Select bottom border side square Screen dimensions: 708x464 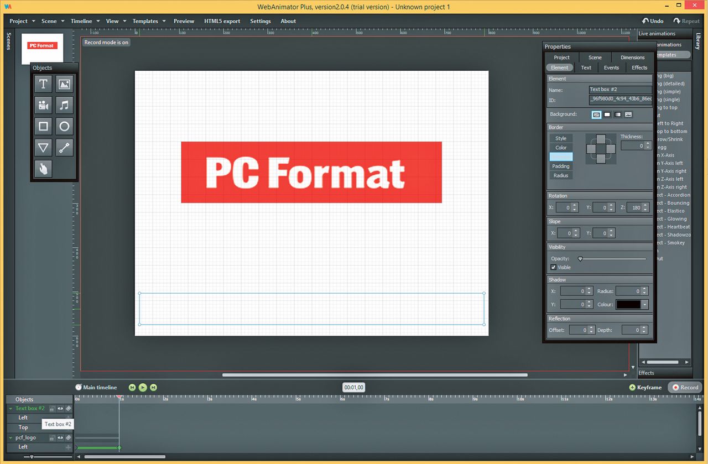[601, 159]
